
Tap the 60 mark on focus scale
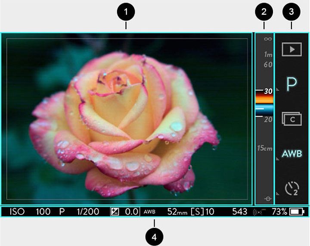click(x=268, y=65)
